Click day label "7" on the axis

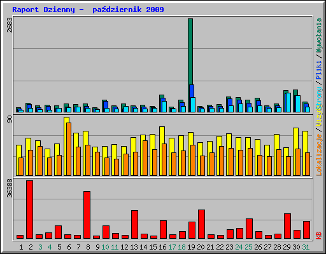point(78,247)
